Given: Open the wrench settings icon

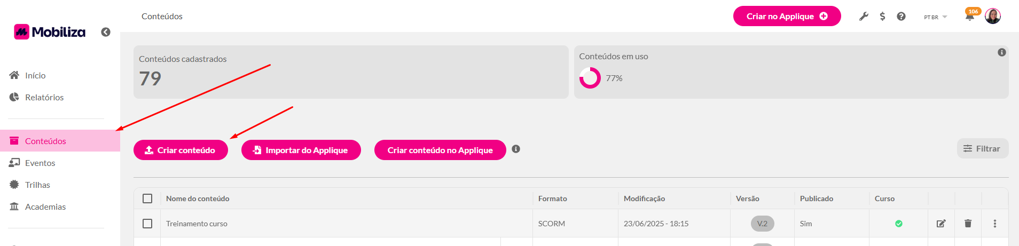Looking at the screenshot, I should 864,17.
